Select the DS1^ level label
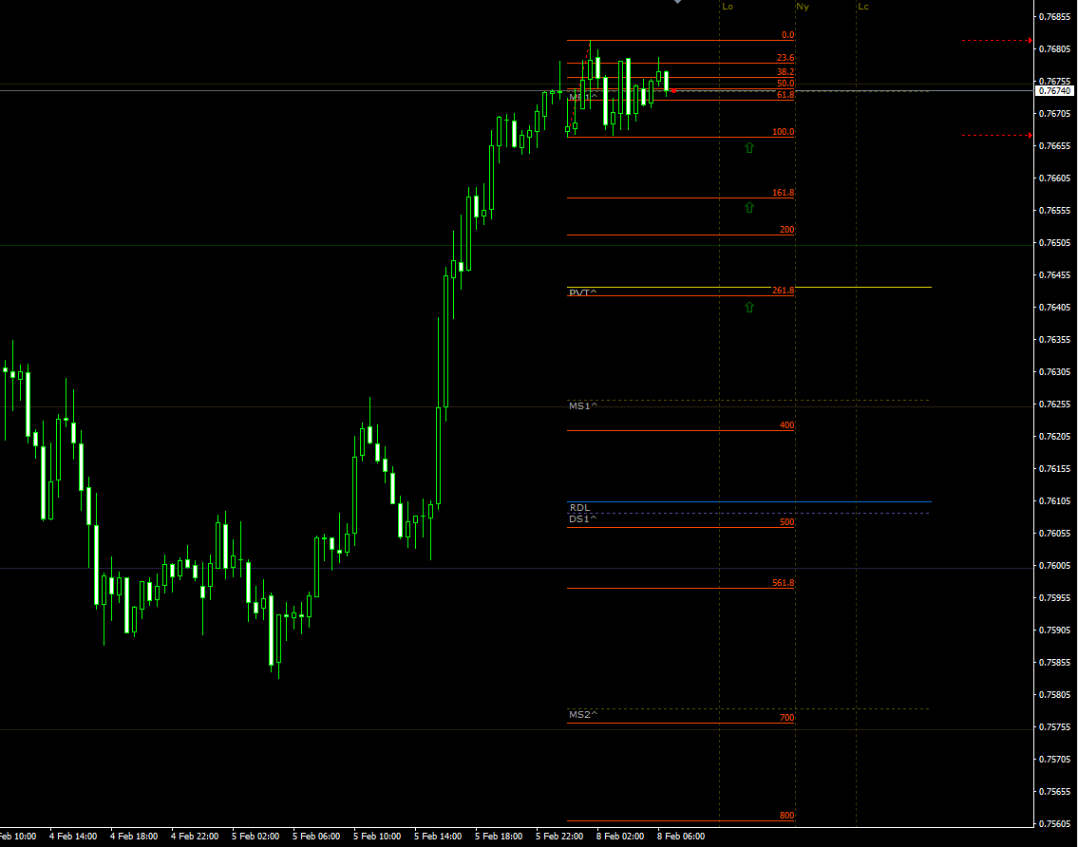 coord(582,520)
